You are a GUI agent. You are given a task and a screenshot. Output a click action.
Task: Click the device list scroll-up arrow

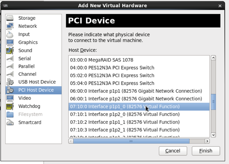coord(213,58)
